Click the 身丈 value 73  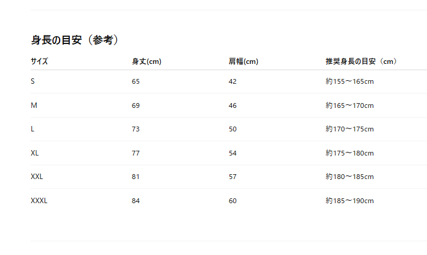(x=136, y=129)
